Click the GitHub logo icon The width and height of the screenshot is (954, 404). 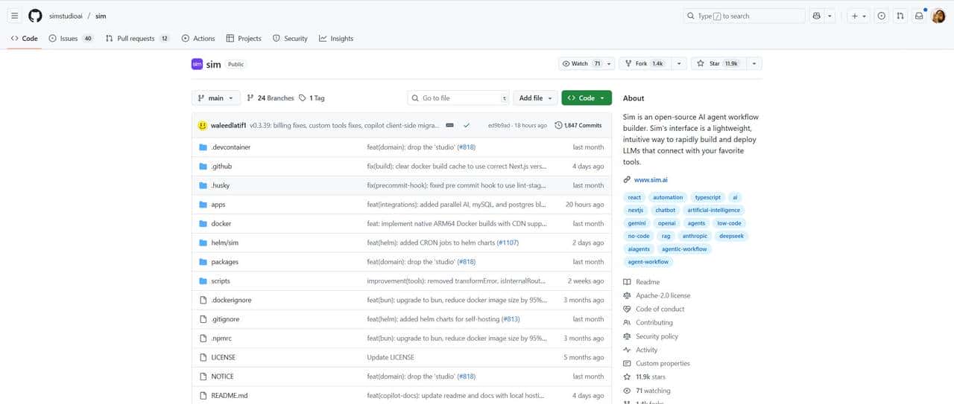click(x=35, y=16)
